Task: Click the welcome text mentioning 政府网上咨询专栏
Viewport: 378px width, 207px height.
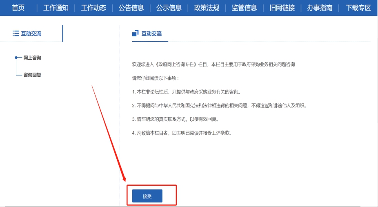Action: point(213,65)
